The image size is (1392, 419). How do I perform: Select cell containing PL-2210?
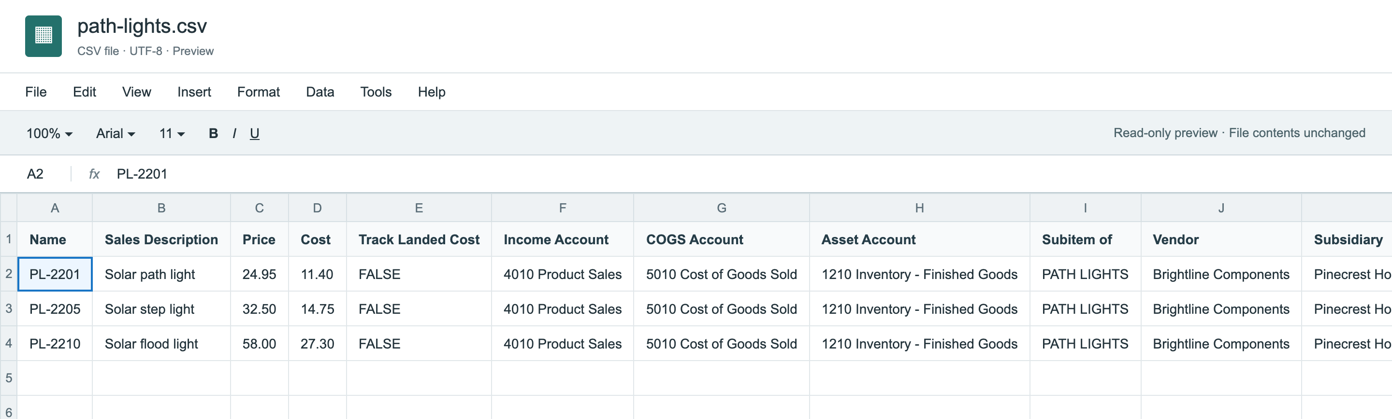click(x=55, y=343)
